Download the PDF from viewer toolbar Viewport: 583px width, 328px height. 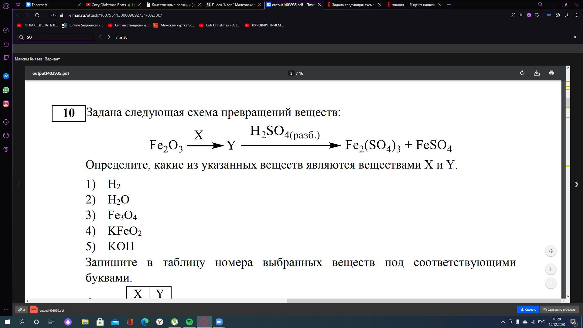tap(537, 73)
